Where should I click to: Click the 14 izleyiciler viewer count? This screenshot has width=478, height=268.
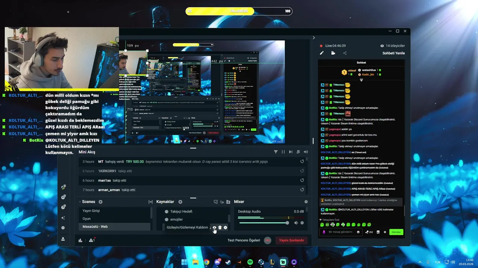(393, 46)
